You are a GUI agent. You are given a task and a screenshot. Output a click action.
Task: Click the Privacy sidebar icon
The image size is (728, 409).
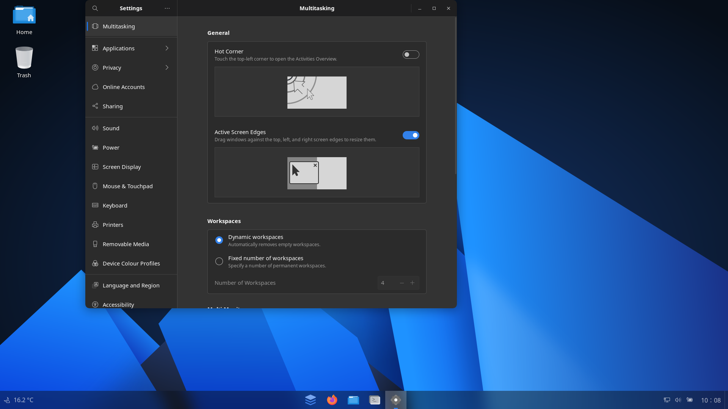[x=95, y=68]
